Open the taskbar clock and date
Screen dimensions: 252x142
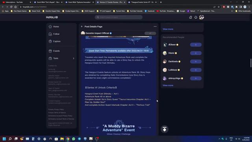(x=246, y=139)
